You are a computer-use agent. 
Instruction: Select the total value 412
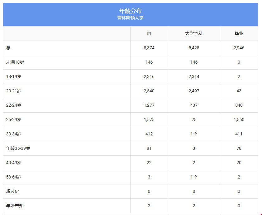pyautogui.click(x=149, y=134)
